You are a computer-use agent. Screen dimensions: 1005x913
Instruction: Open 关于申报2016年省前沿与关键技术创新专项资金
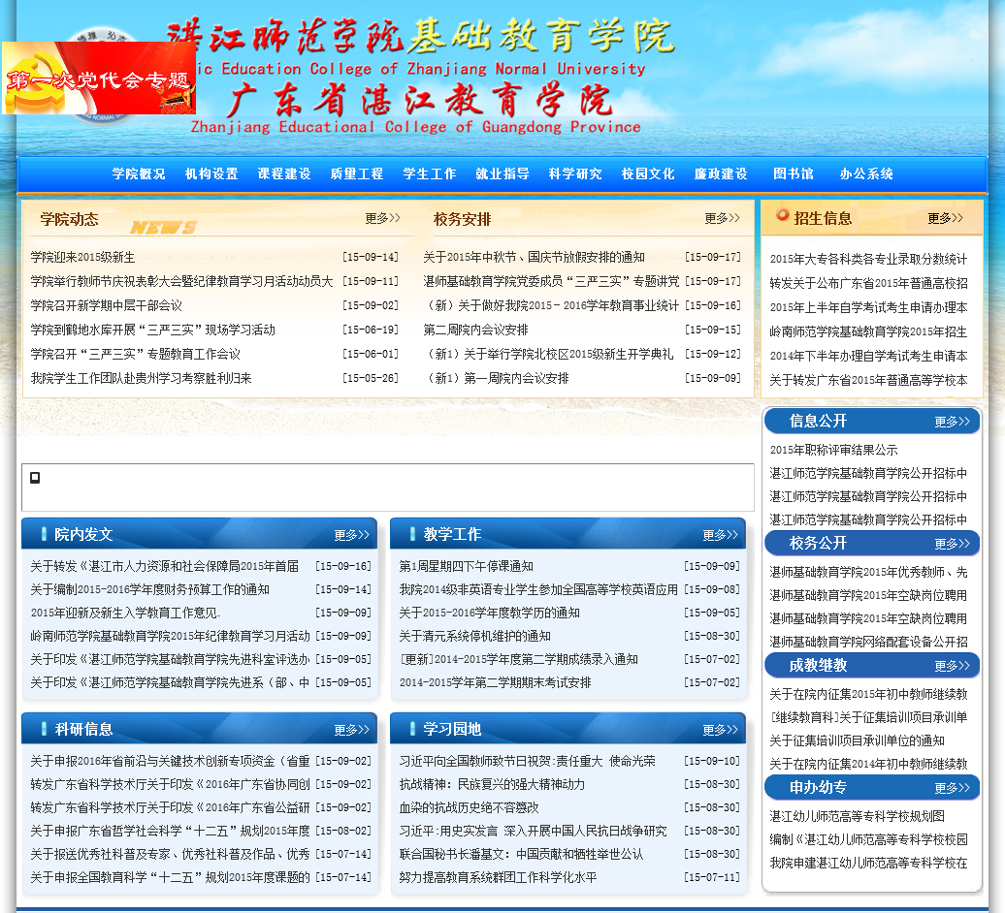click(x=170, y=761)
